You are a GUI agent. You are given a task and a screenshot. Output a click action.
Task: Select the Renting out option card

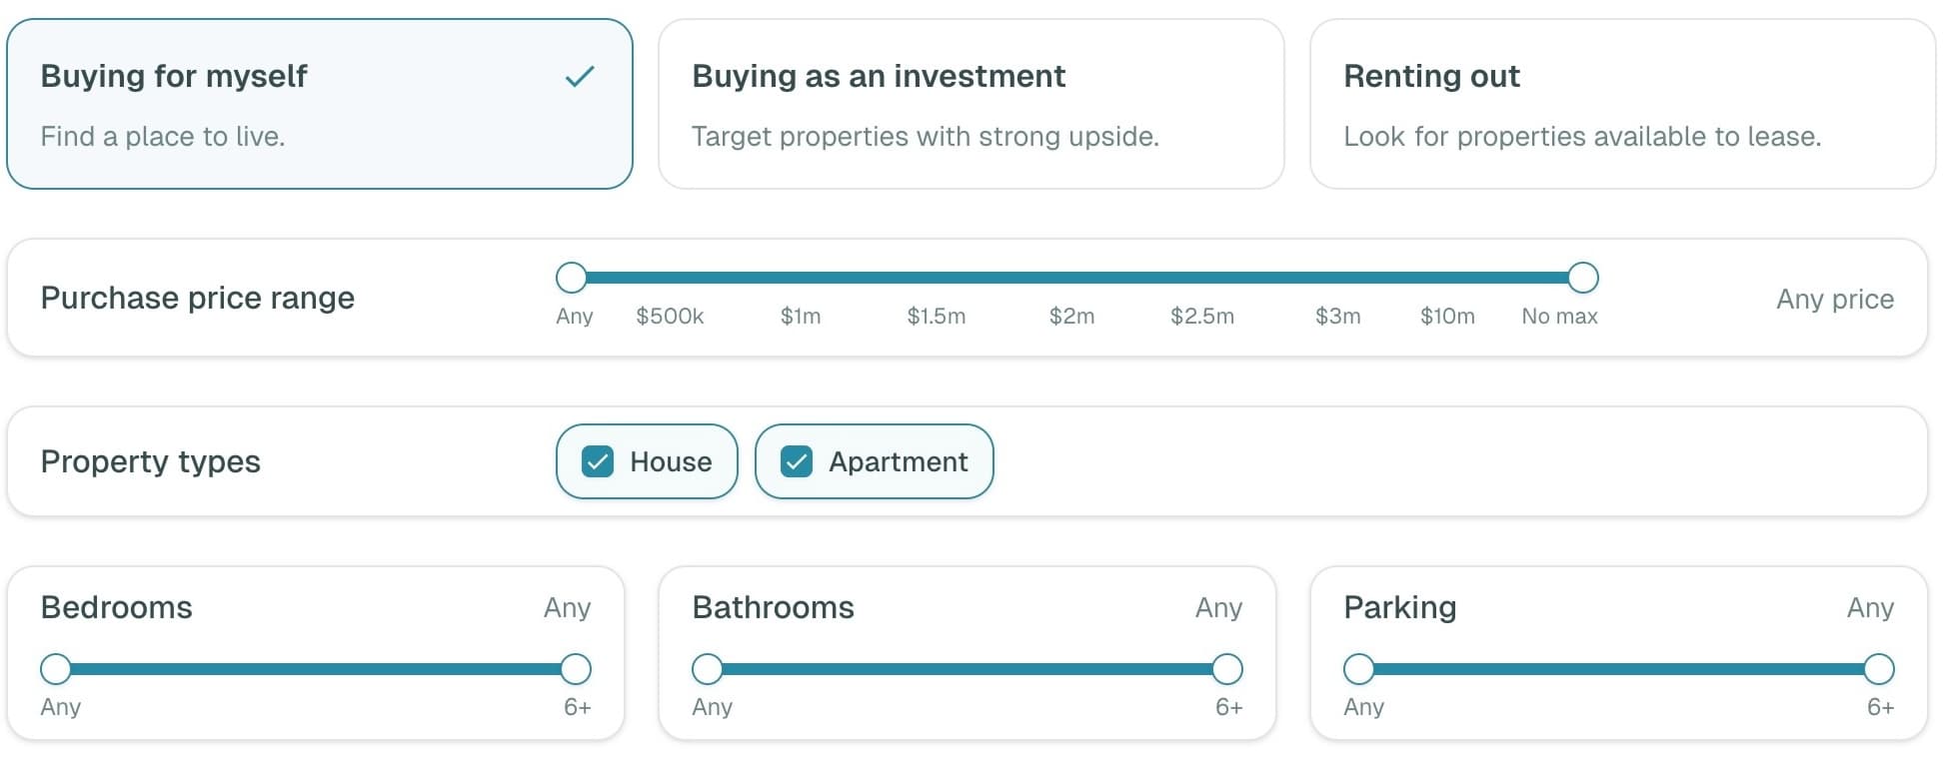(1621, 104)
